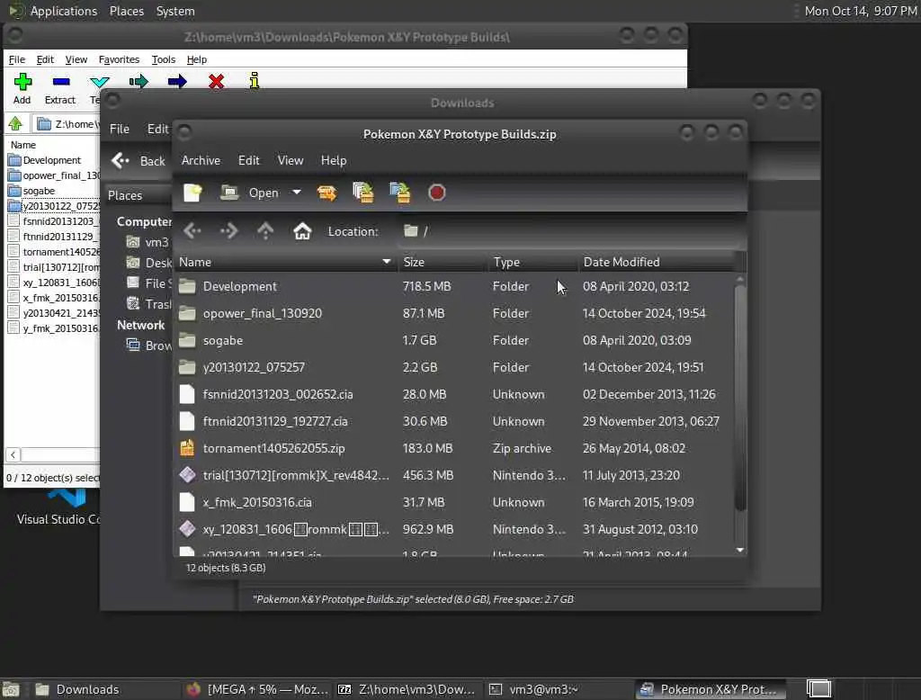921x700 pixels.
Task: Sort by Date Modified column header
Action: click(656, 262)
